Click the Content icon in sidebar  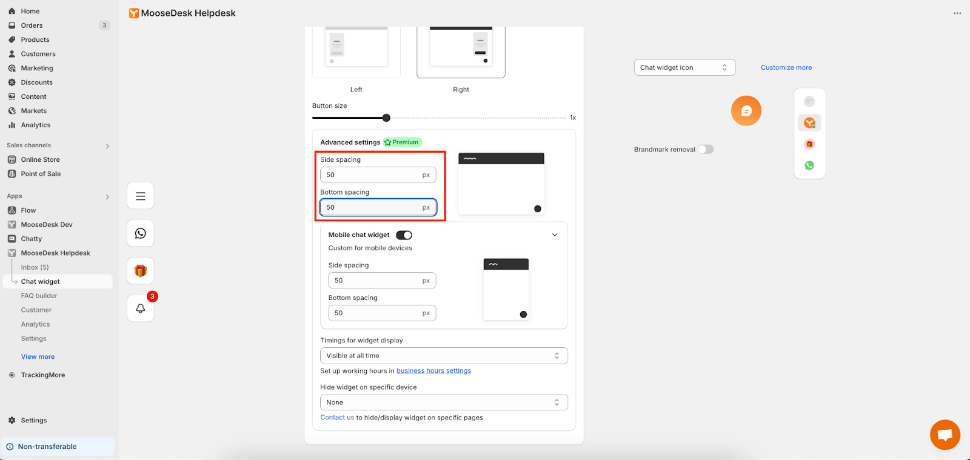12,96
